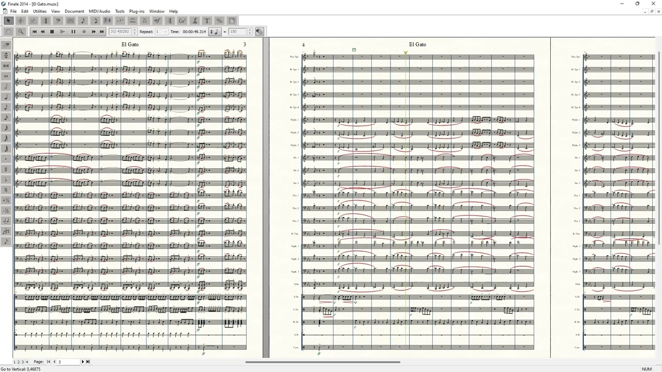Select the Staff tool treble clef icon
Viewport: 662px width, 372px height.
click(x=20, y=21)
